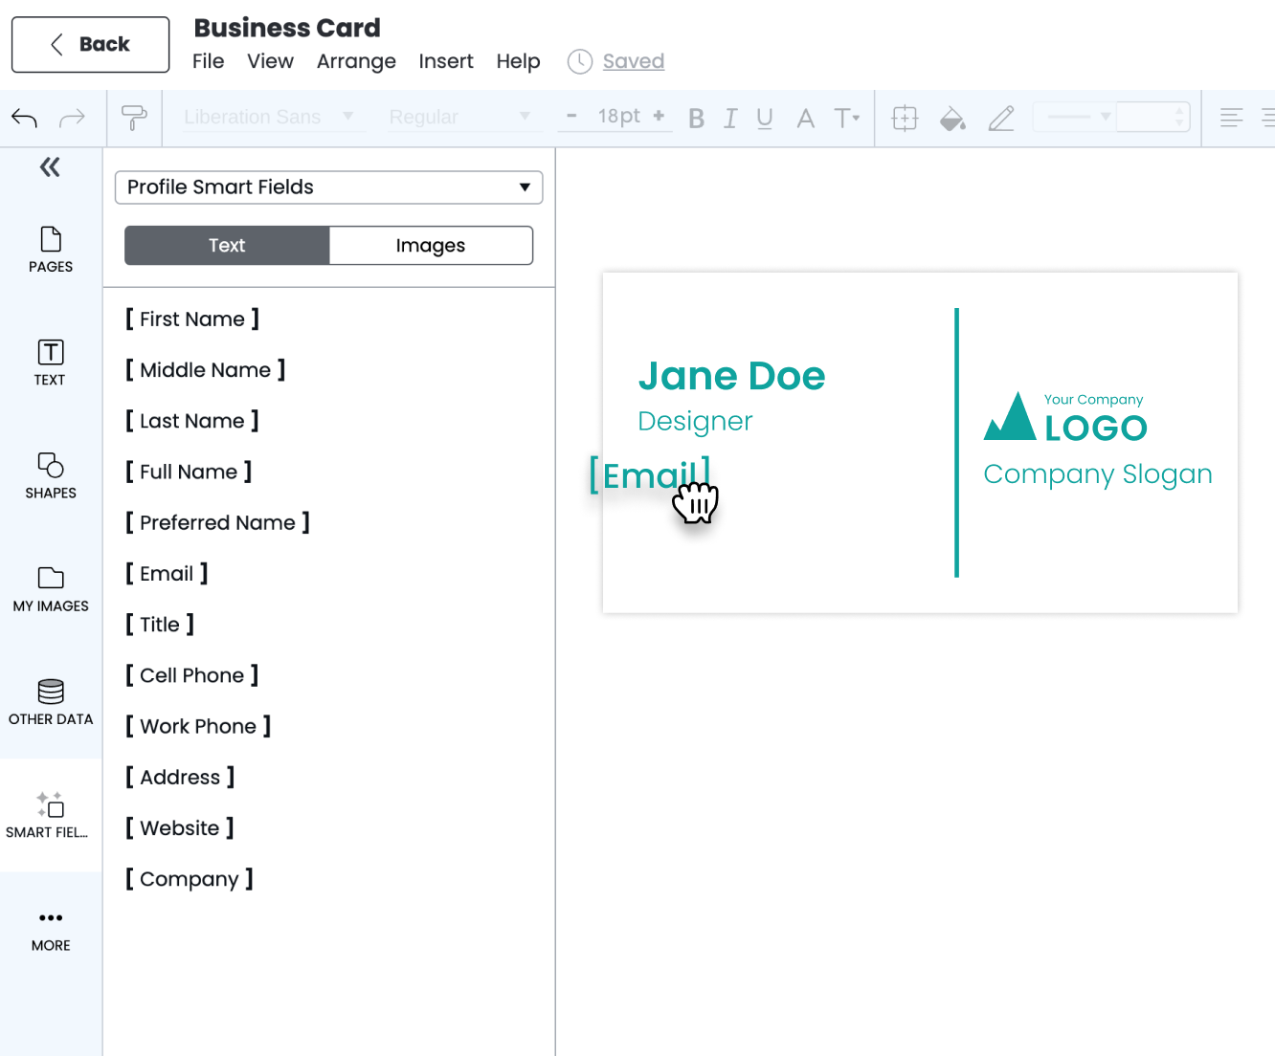
Task: Open the Pages panel
Action: click(50, 251)
